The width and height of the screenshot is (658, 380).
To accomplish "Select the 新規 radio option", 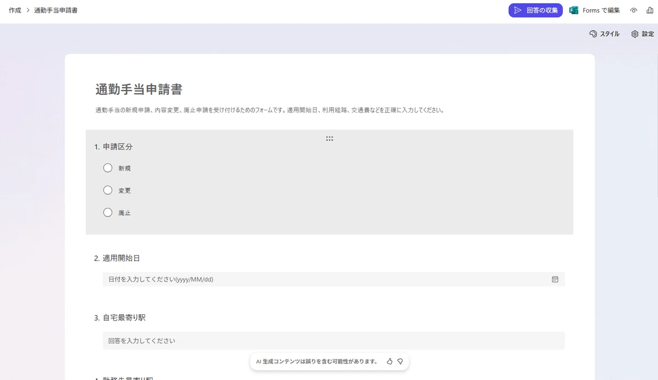I will pyautogui.click(x=108, y=168).
